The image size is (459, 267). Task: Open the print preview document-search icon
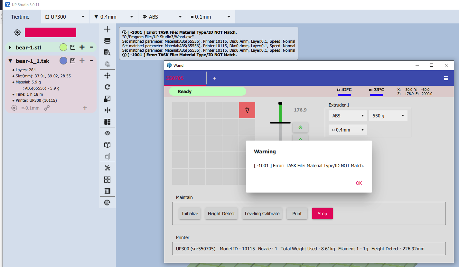tap(108, 52)
